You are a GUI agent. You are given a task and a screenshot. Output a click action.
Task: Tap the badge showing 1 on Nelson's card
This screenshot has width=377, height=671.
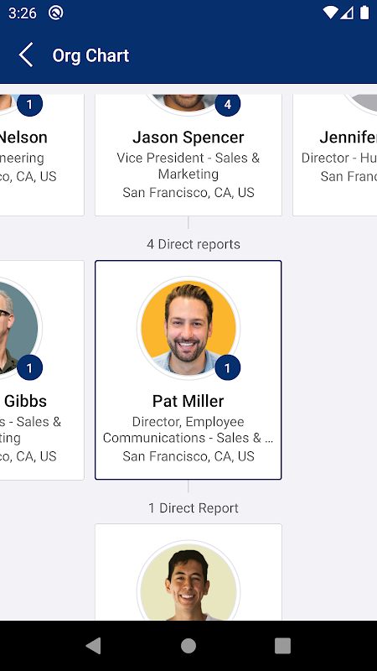pos(29,104)
